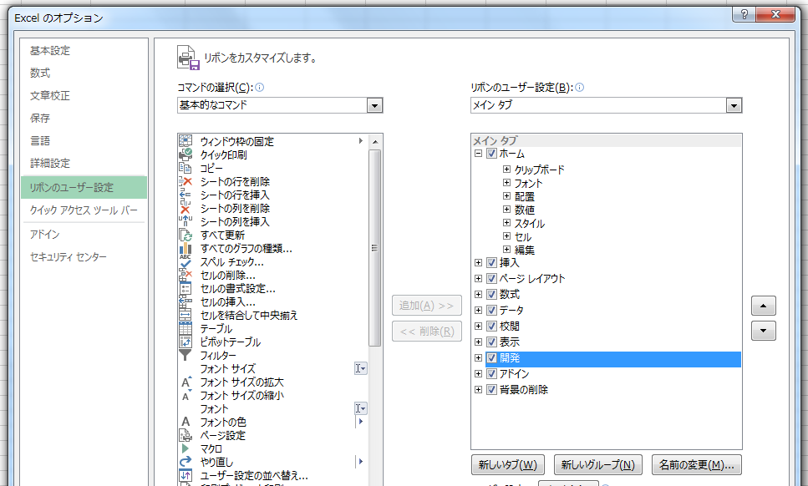Open the リボンのユーザー設定 メイン タブ dropdown
Screen dimensions: 808x486
734,105
